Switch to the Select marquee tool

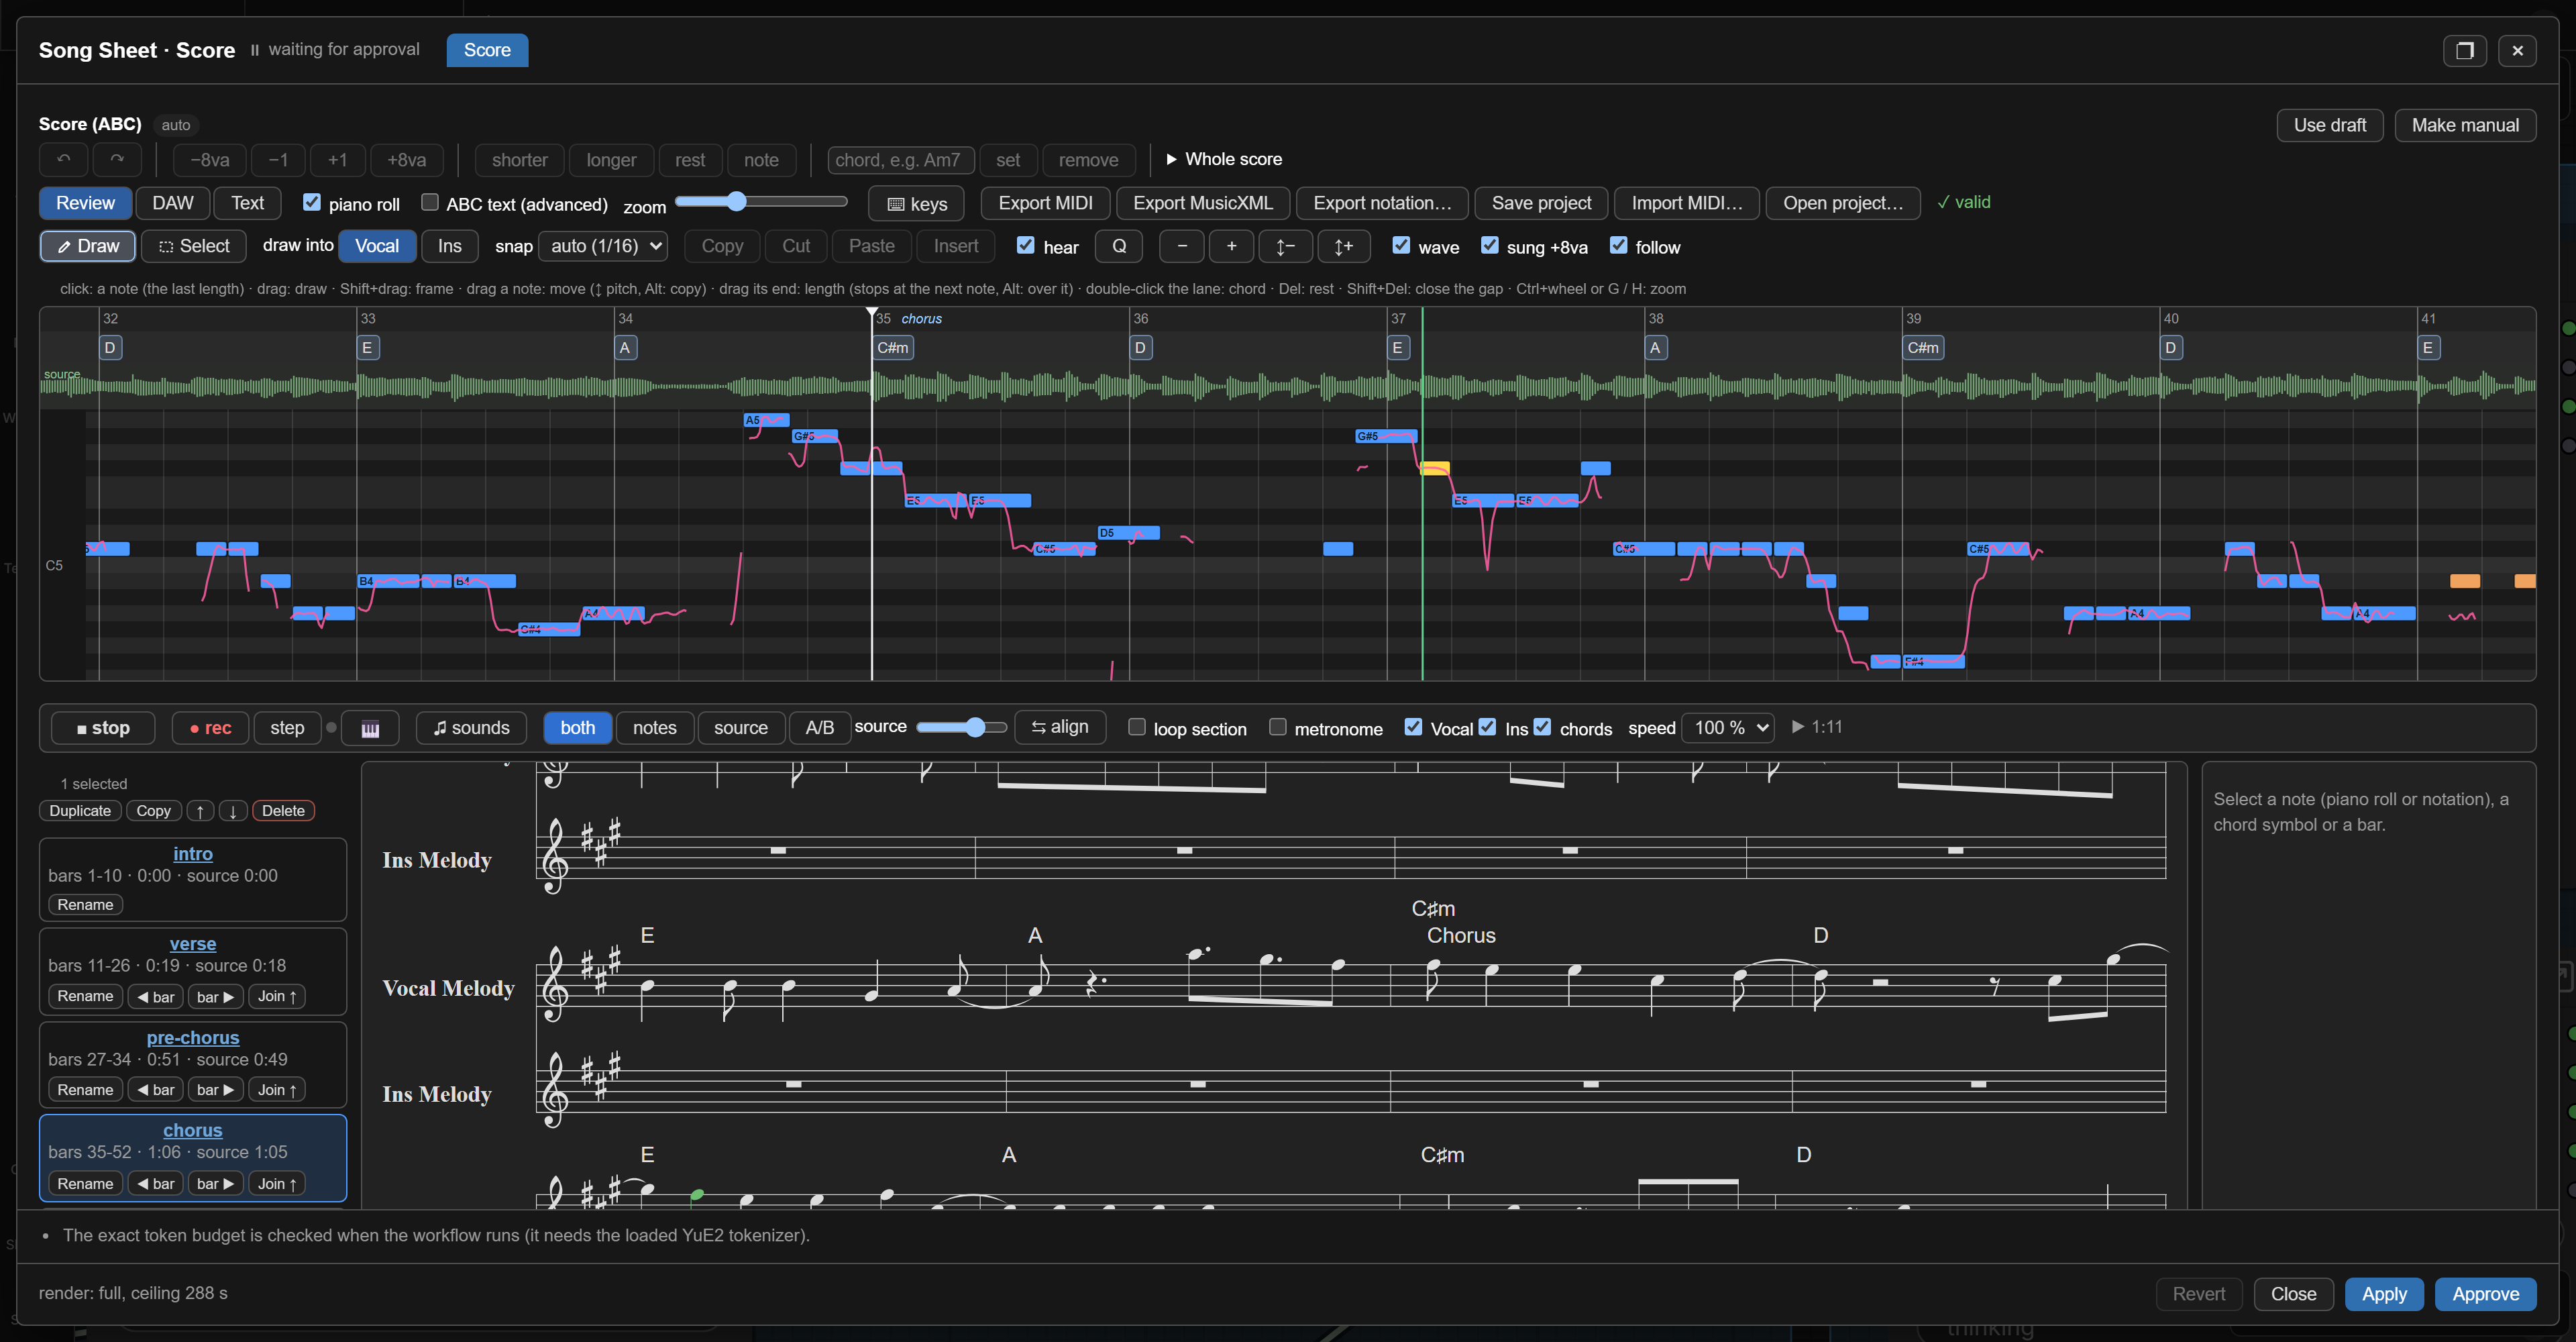(194, 246)
